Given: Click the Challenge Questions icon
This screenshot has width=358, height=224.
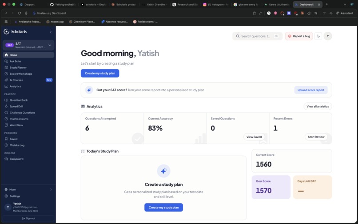Looking at the screenshot, I should (x=6, y=112).
